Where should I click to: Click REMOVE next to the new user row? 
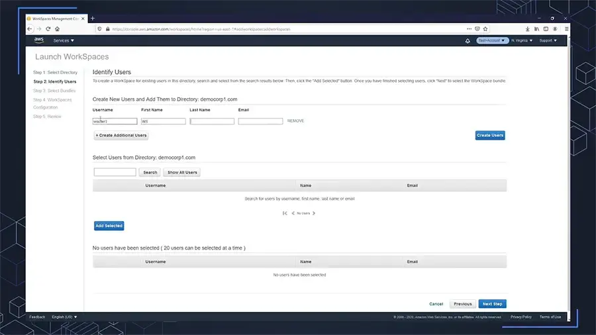[x=296, y=120]
